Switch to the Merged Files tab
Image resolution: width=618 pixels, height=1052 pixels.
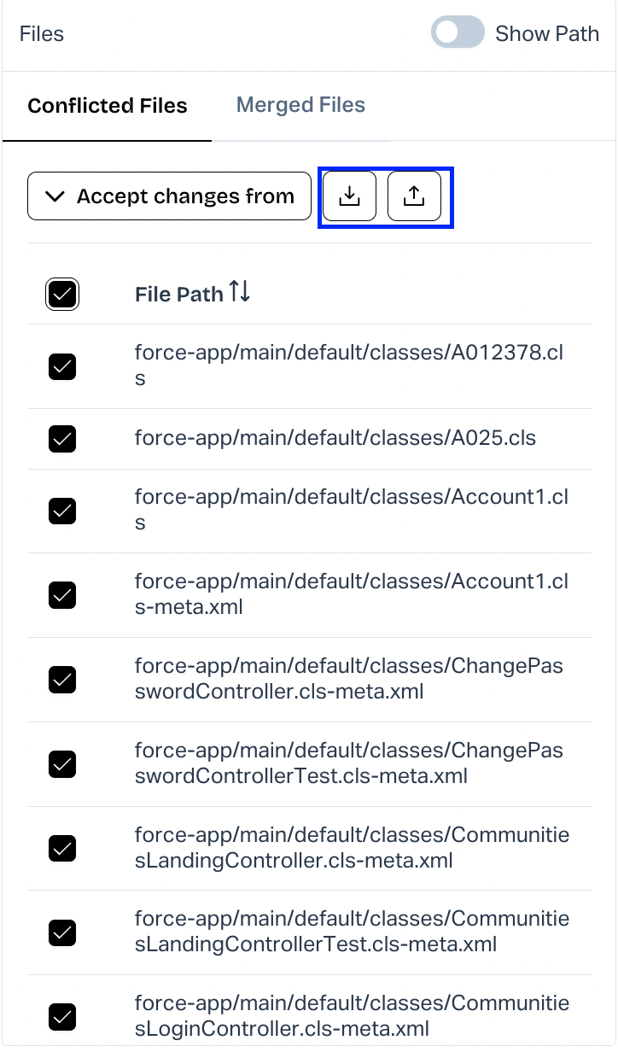click(x=300, y=105)
